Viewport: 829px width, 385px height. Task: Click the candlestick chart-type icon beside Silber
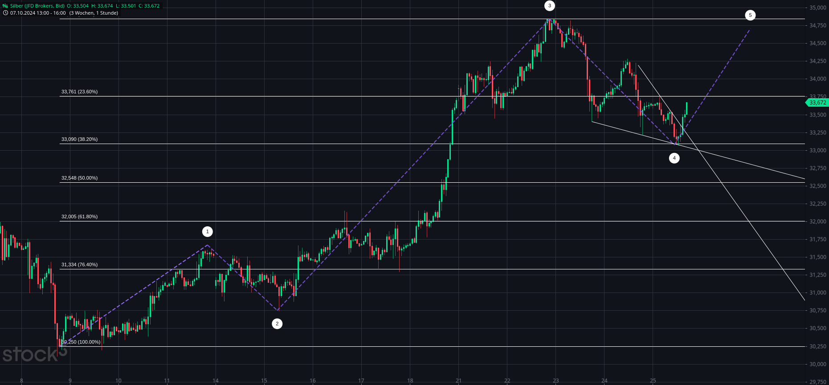pyautogui.click(x=5, y=6)
